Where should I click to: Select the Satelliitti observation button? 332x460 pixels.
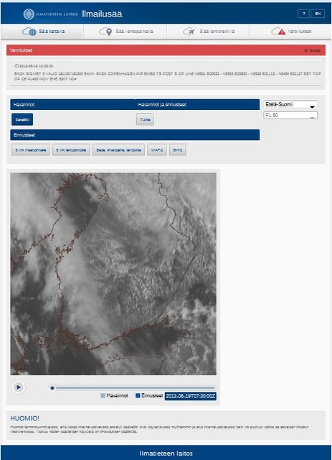pos(22,119)
